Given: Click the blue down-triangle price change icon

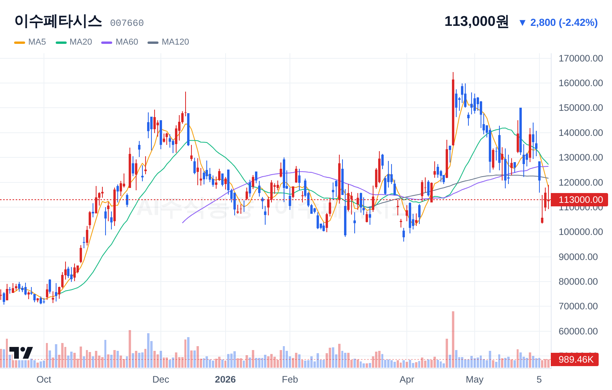Looking at the screenshot, I should [522, 23].
